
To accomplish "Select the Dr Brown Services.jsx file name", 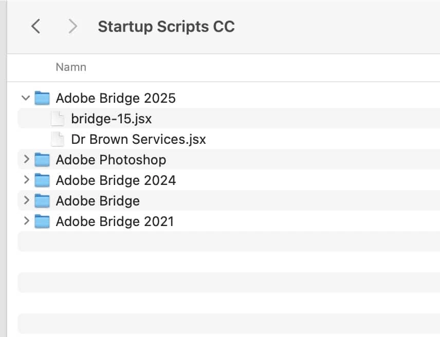I will coord(138,139).
